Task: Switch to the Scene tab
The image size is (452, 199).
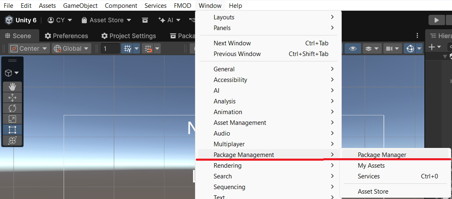Action: point(19,36)
